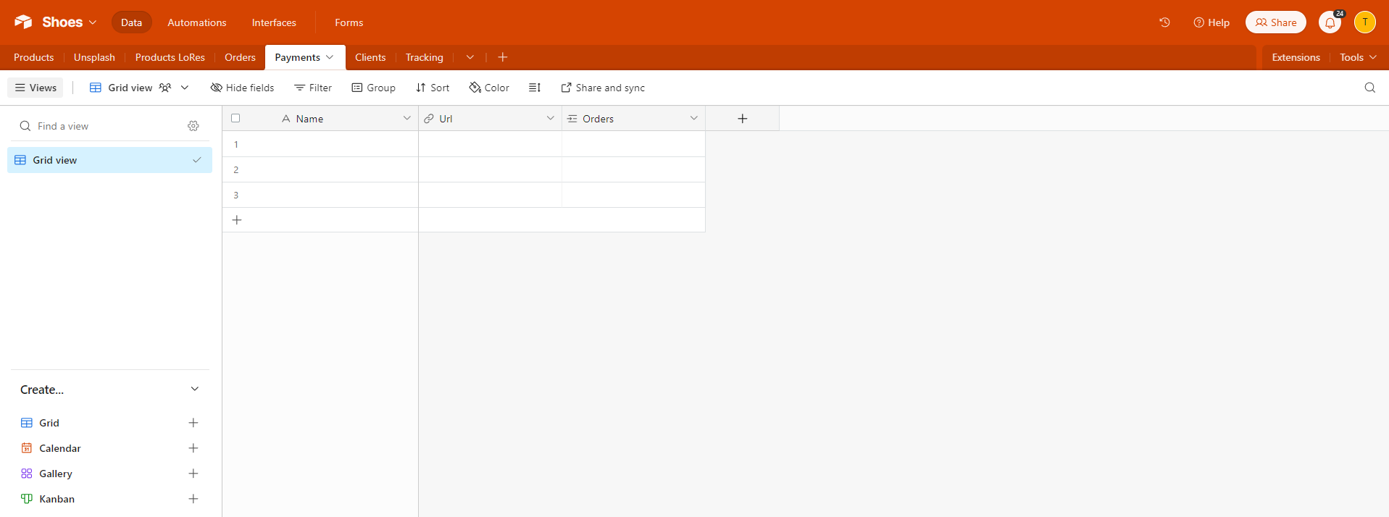Collapse the Create section chevron
1389x517 pixels.
coord(194,389)
